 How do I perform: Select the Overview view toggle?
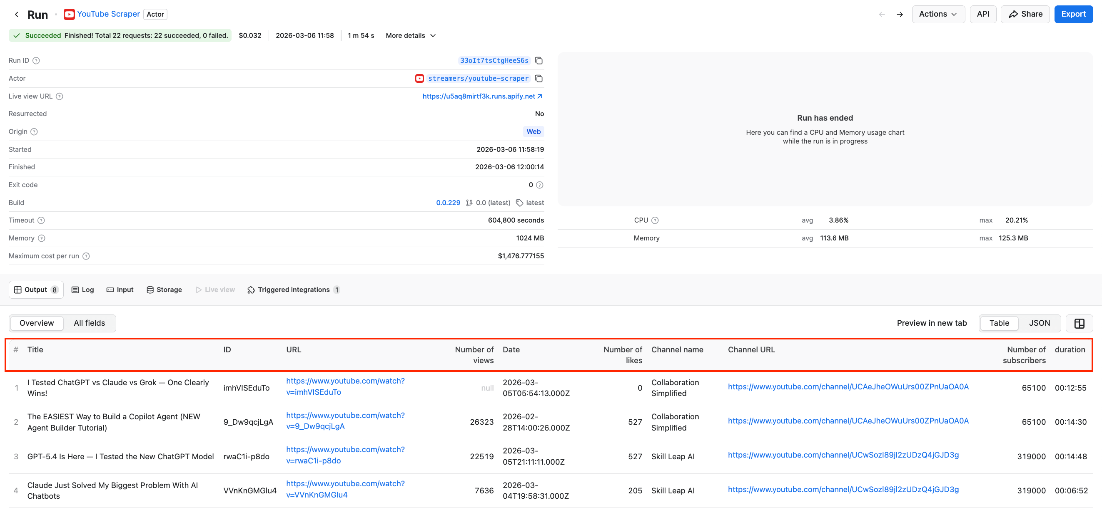click(x=36, y=323)
